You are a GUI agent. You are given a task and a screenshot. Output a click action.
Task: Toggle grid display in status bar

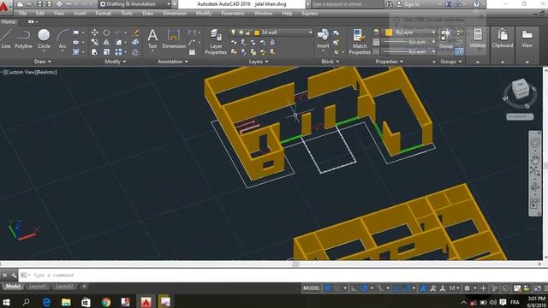(328, 288)
